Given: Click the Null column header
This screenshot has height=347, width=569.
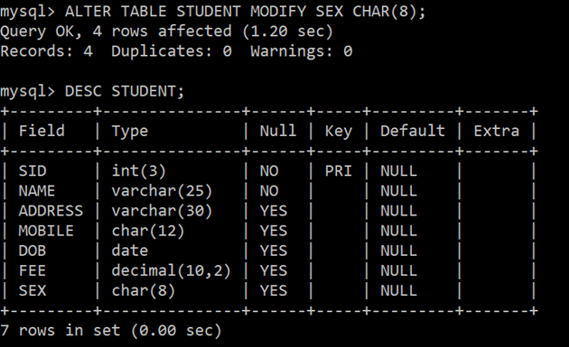Looking at the screenshot, I should [x=277, y=131].
